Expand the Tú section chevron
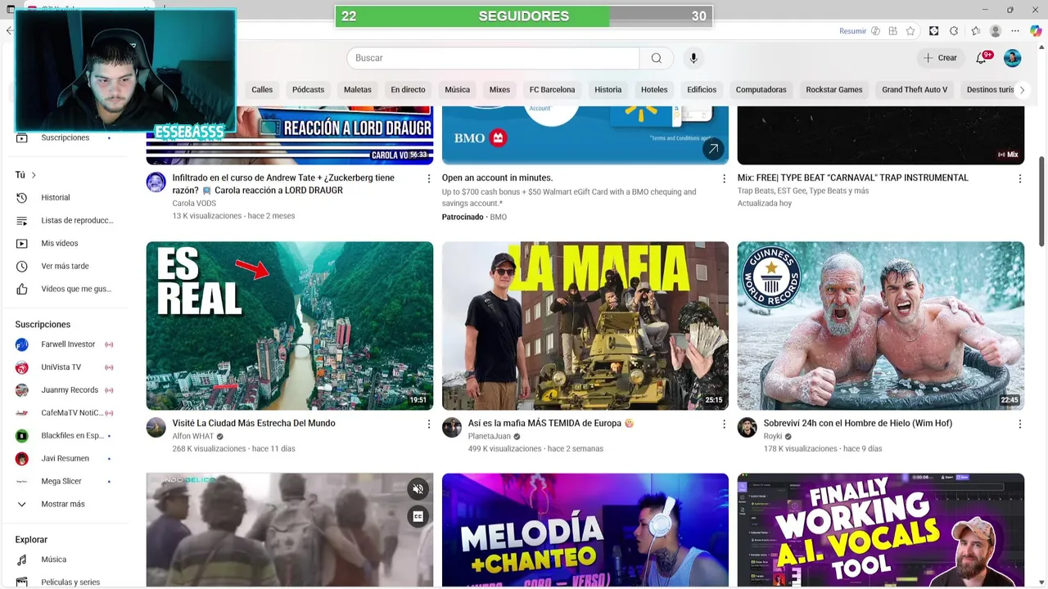 click(x=34, y=175)
